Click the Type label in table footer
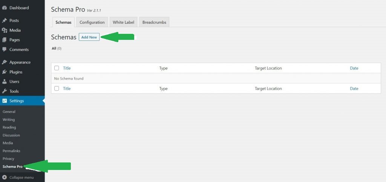This screenshot has height=182, width=386. [x=164, y=88]
